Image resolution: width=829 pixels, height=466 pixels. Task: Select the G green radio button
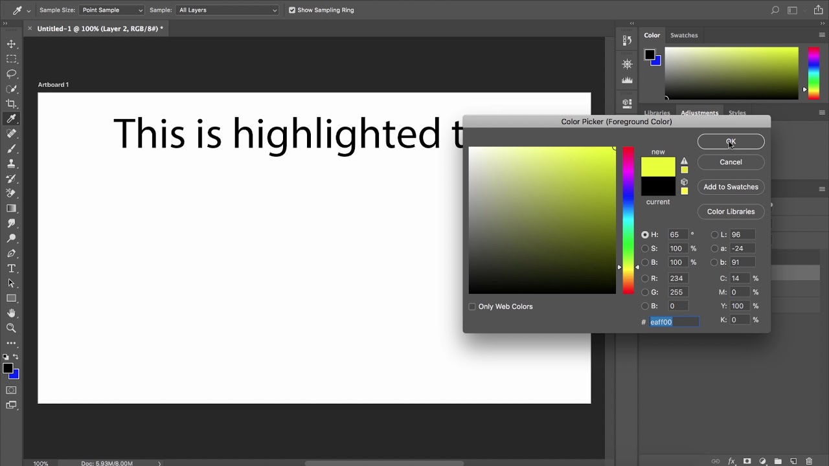(645, 293)
